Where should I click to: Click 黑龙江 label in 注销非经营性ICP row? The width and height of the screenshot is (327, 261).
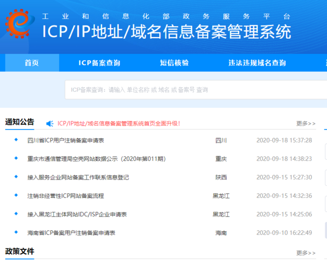(x=221, y=196)
